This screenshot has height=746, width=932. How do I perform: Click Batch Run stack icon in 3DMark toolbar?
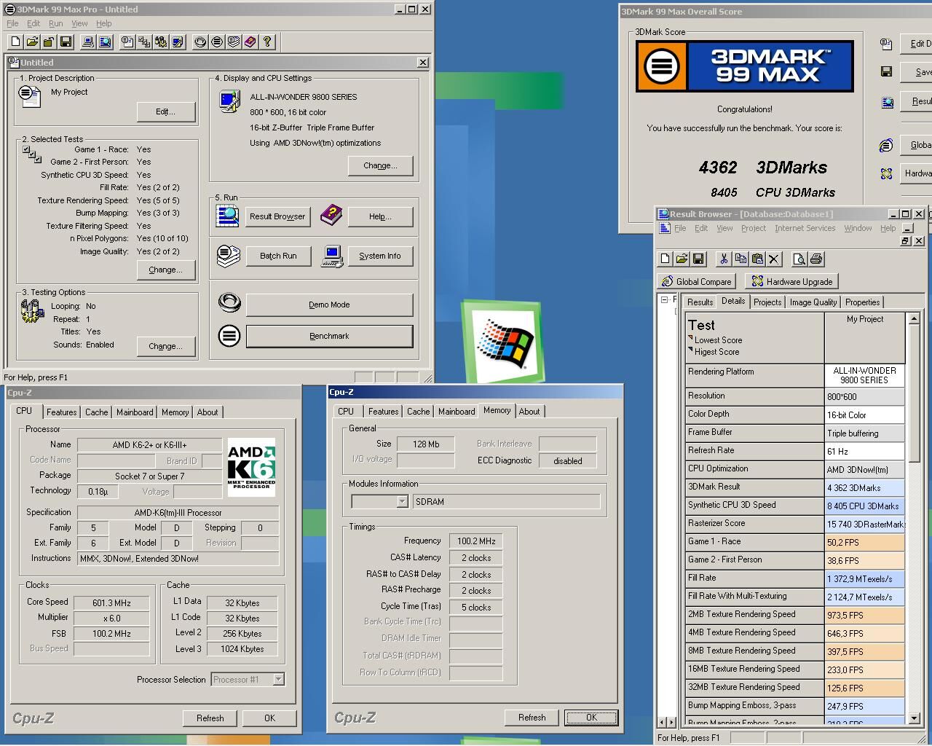click(234, 42)
